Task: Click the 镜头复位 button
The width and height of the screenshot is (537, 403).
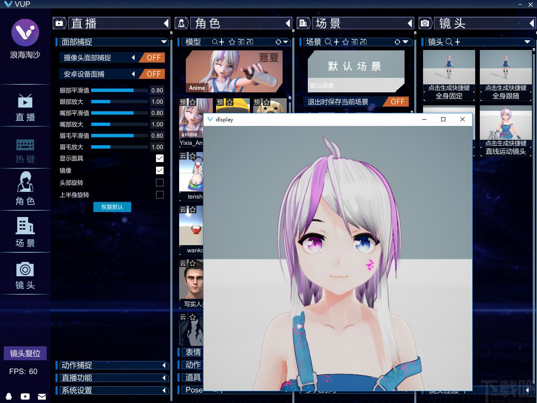Action: click(x=25, y=353)
